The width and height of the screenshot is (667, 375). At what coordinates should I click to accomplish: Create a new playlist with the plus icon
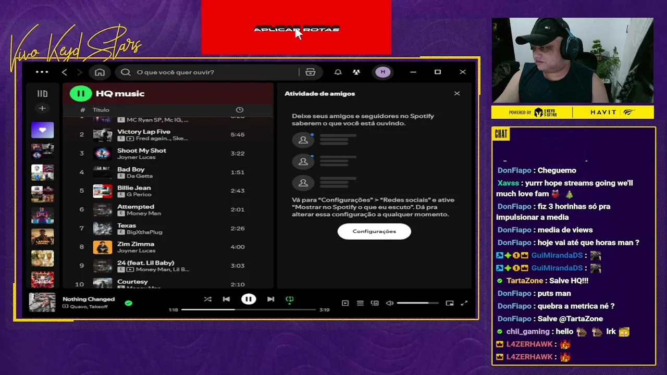[x=42, y=108]
